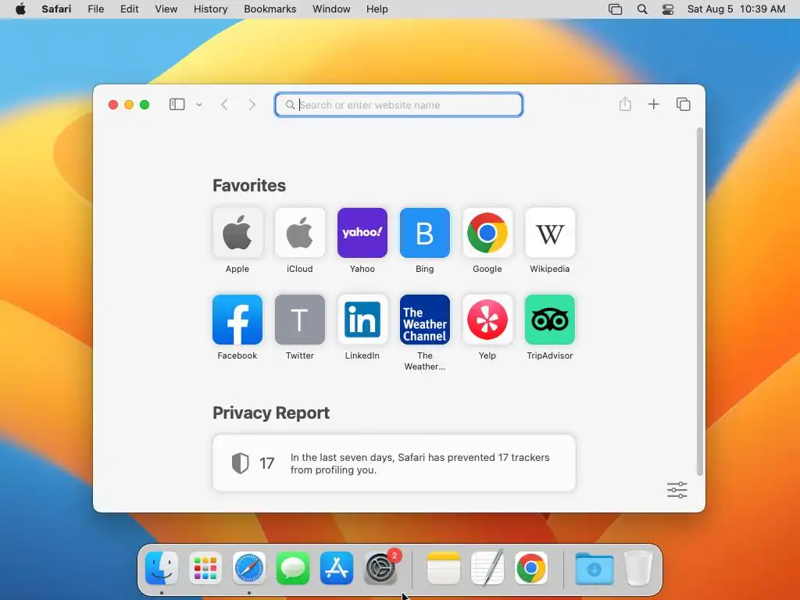This screenshot has height=600, width=800.
Task: Open the Safari menu
Action: point(56,9)
